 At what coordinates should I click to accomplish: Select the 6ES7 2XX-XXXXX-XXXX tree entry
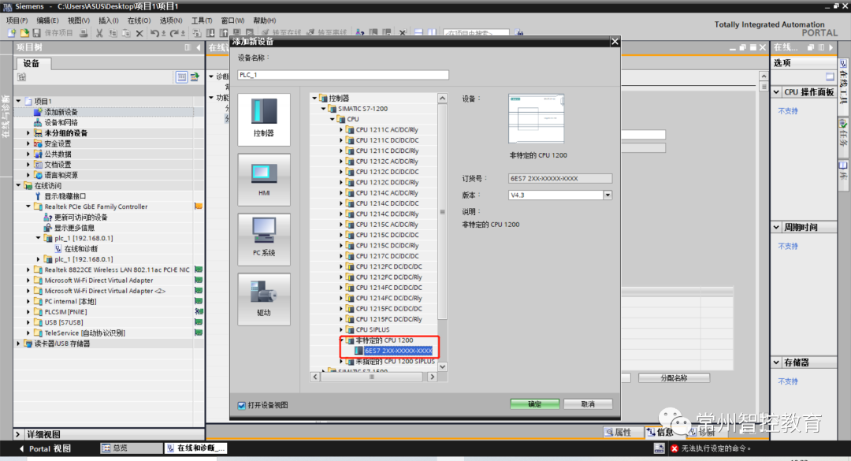point(399,351)
